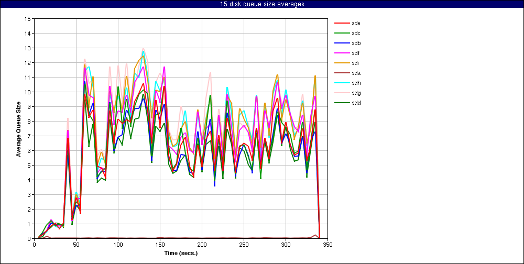Click the sdc legend label
The height and width of the screenshot is (264, 524).
[x=356, y=33]
